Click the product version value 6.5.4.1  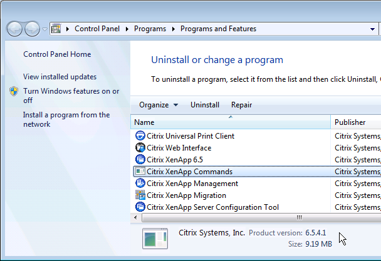pyautogui.click(x=315, y=233)
